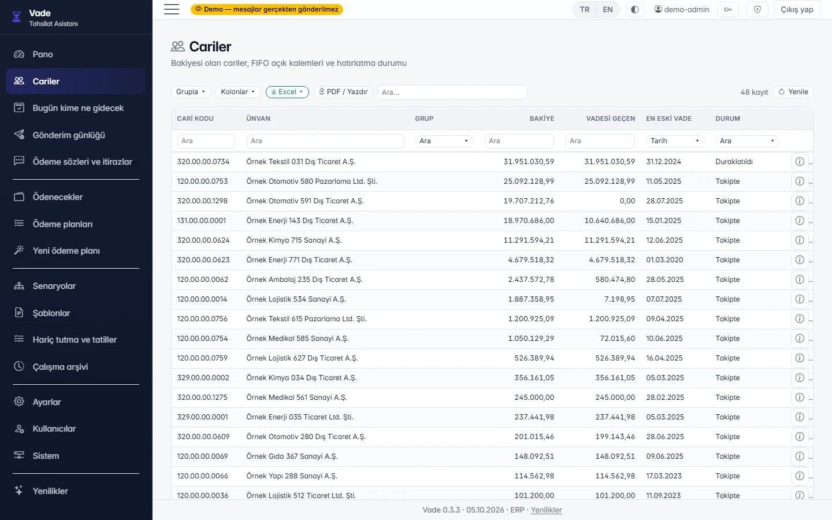The width and height of the screenshot is (832, 520).
Task: Open info icon for Örnek Otomotiv 591
Action: [800, 201]
